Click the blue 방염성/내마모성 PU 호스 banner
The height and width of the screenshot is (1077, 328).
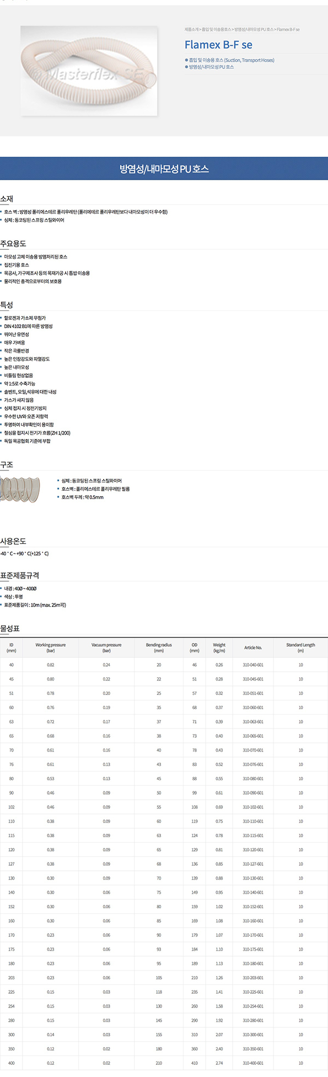tap(164, 169)
